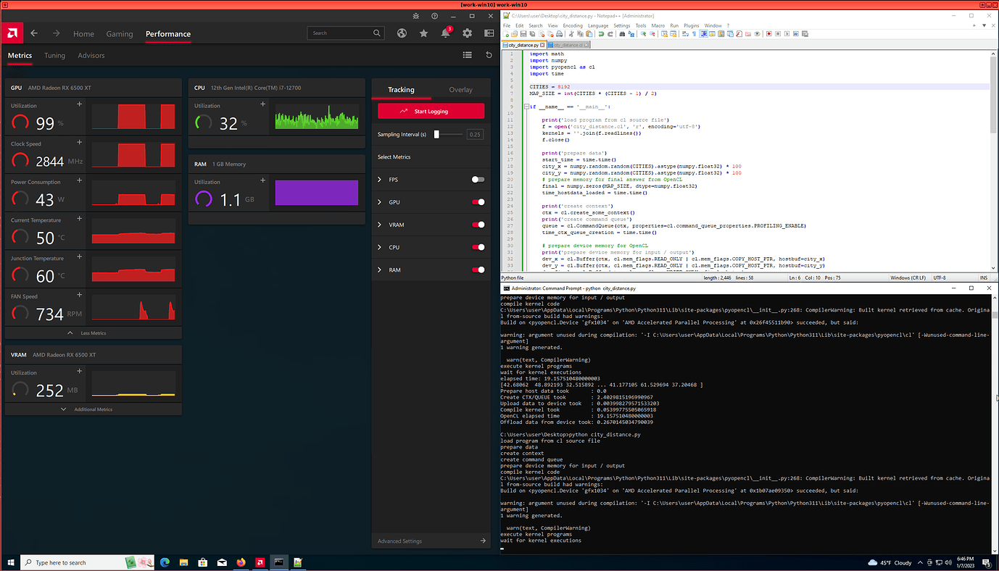Adjust the Sampling Interval slider
999x571 pixels.
point(449,134)
